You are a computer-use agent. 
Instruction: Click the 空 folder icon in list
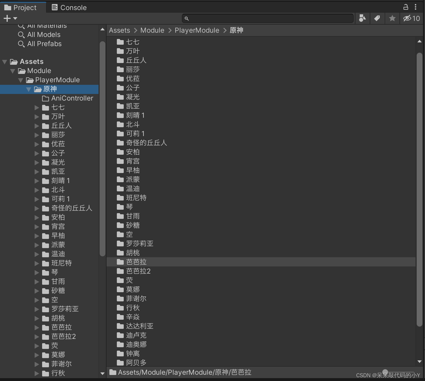click(120, 235)
